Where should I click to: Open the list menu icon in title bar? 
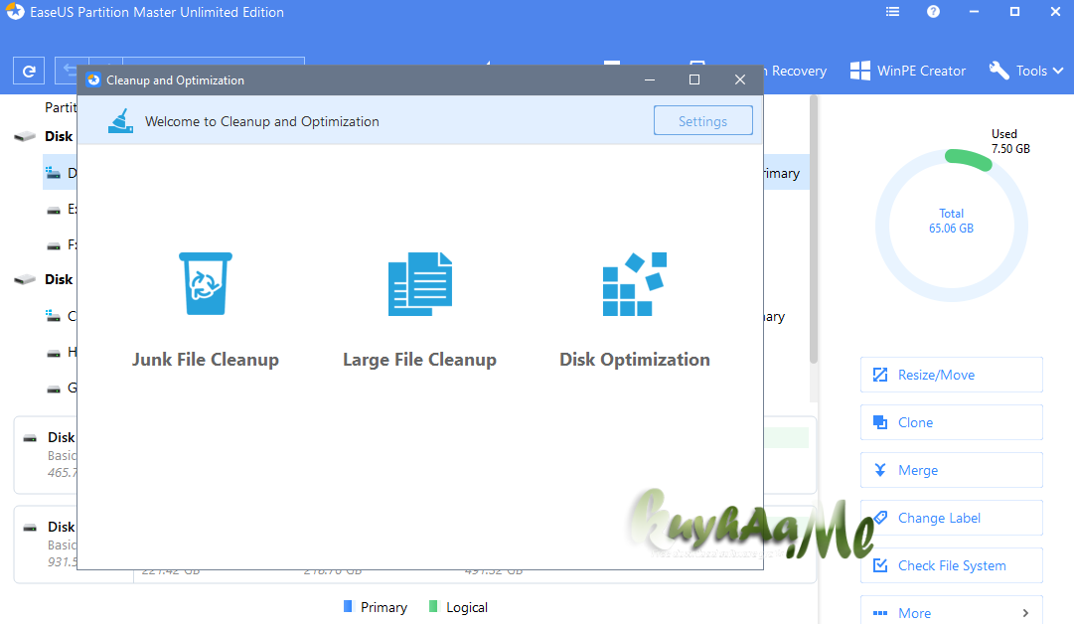pyautogui.click(x=892, y=12)
